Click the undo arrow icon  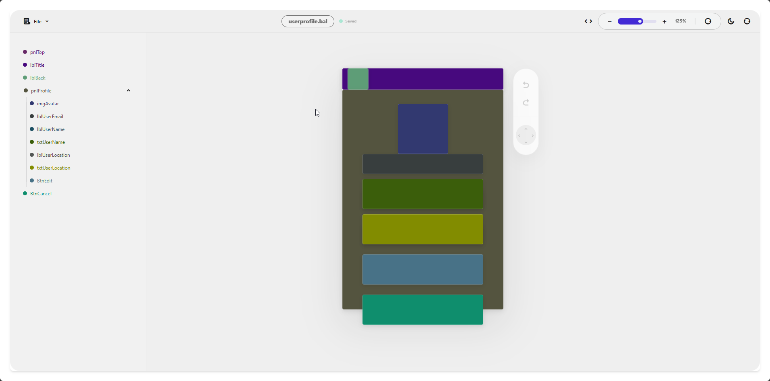pyautogui.click(x=526, y=85)
